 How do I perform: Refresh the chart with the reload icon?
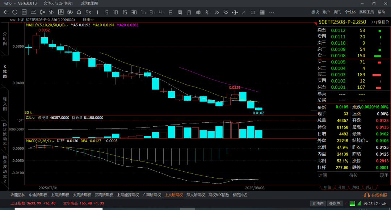tap(15, 12)
